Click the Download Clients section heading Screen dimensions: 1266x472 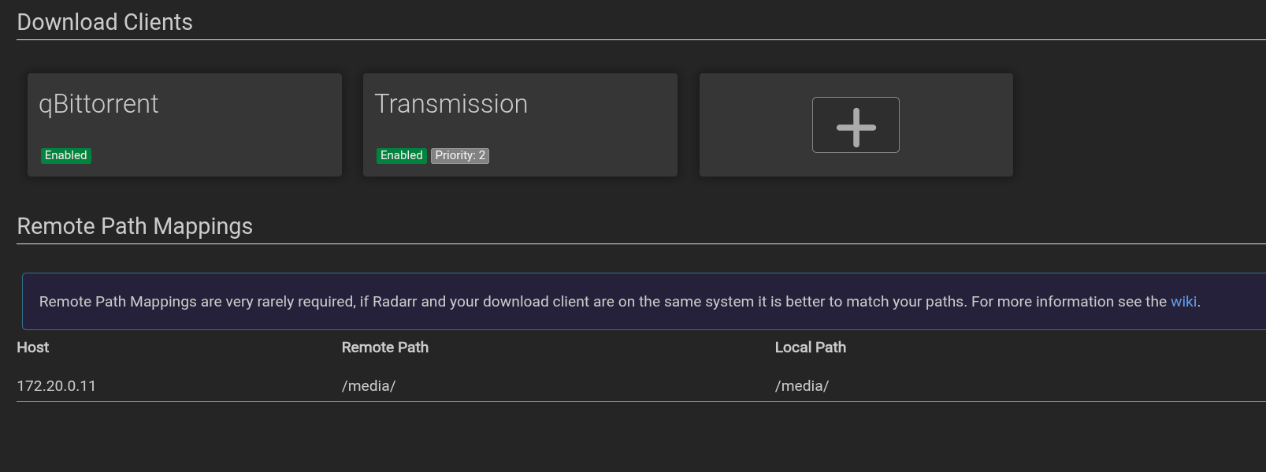(x=105, y=22)
